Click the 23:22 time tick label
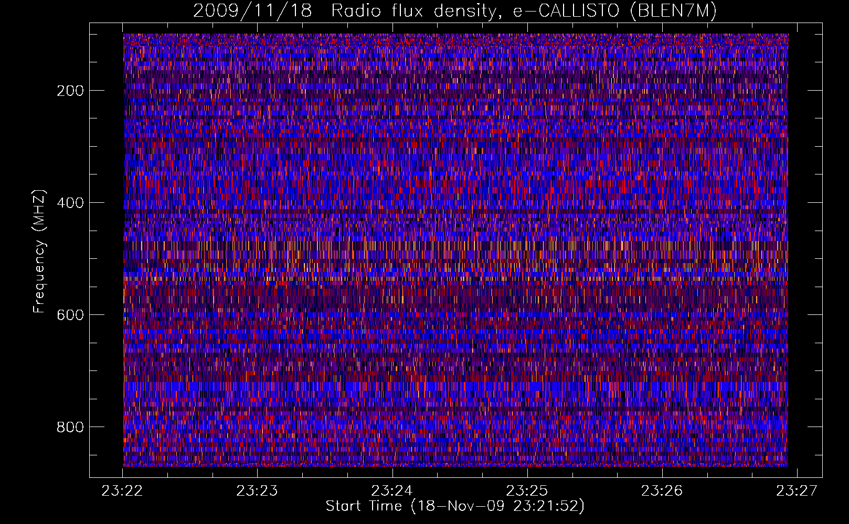 pos(122,490)
